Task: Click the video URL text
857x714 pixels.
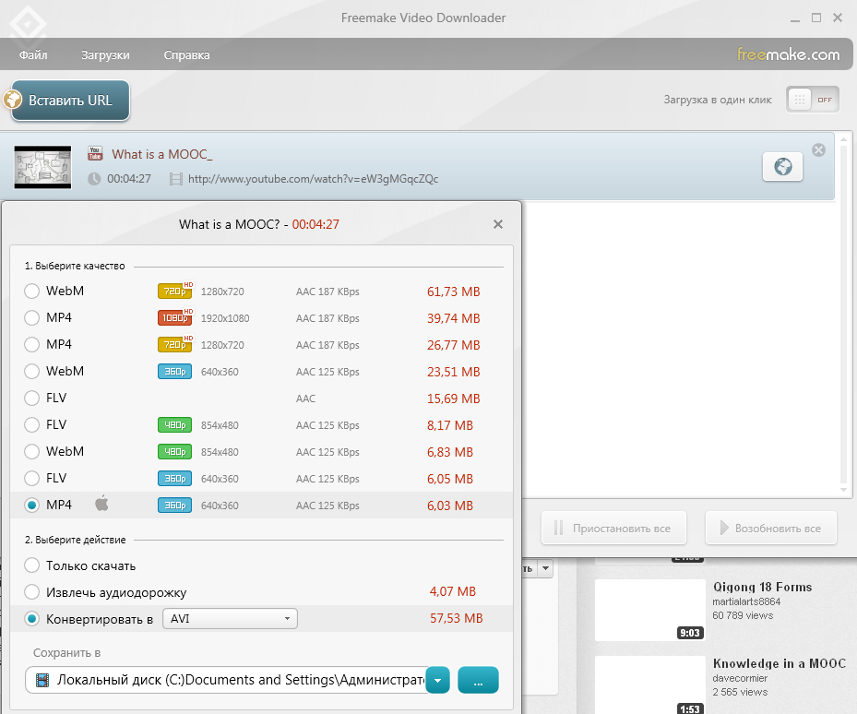Action: (313, 179)
